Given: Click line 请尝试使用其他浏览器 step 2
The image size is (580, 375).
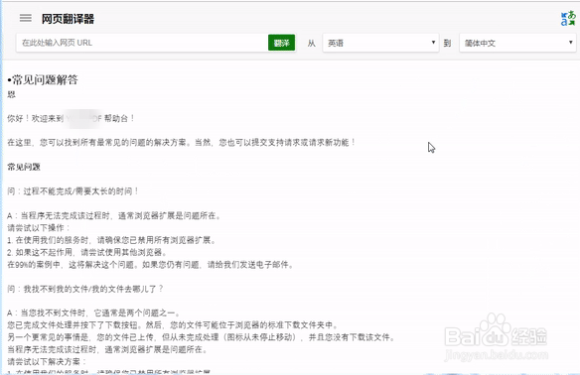Looking at the screenshot, I should [87, 252].
